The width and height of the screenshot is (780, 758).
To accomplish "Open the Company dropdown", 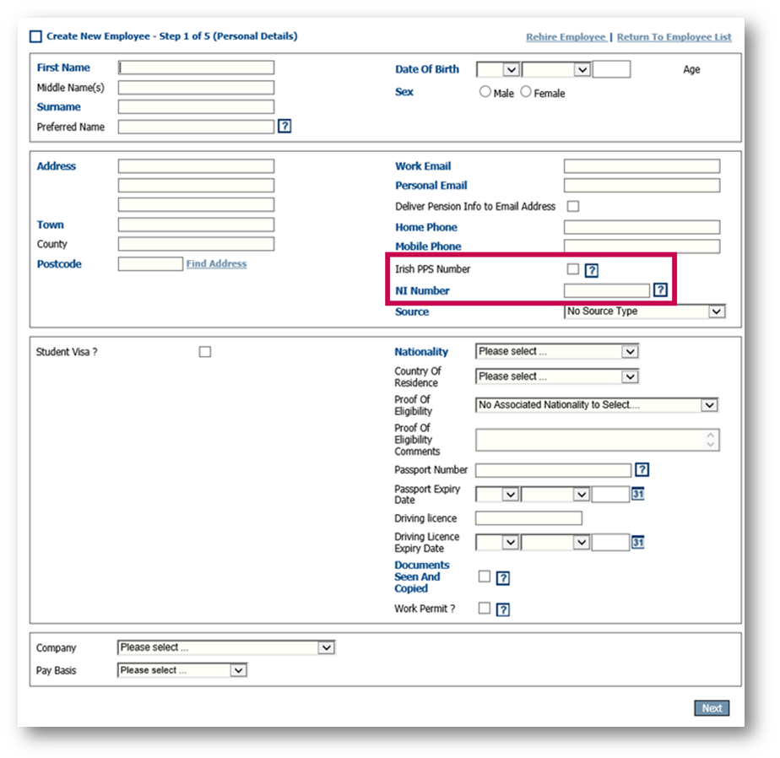I will (x=225, y=647).
